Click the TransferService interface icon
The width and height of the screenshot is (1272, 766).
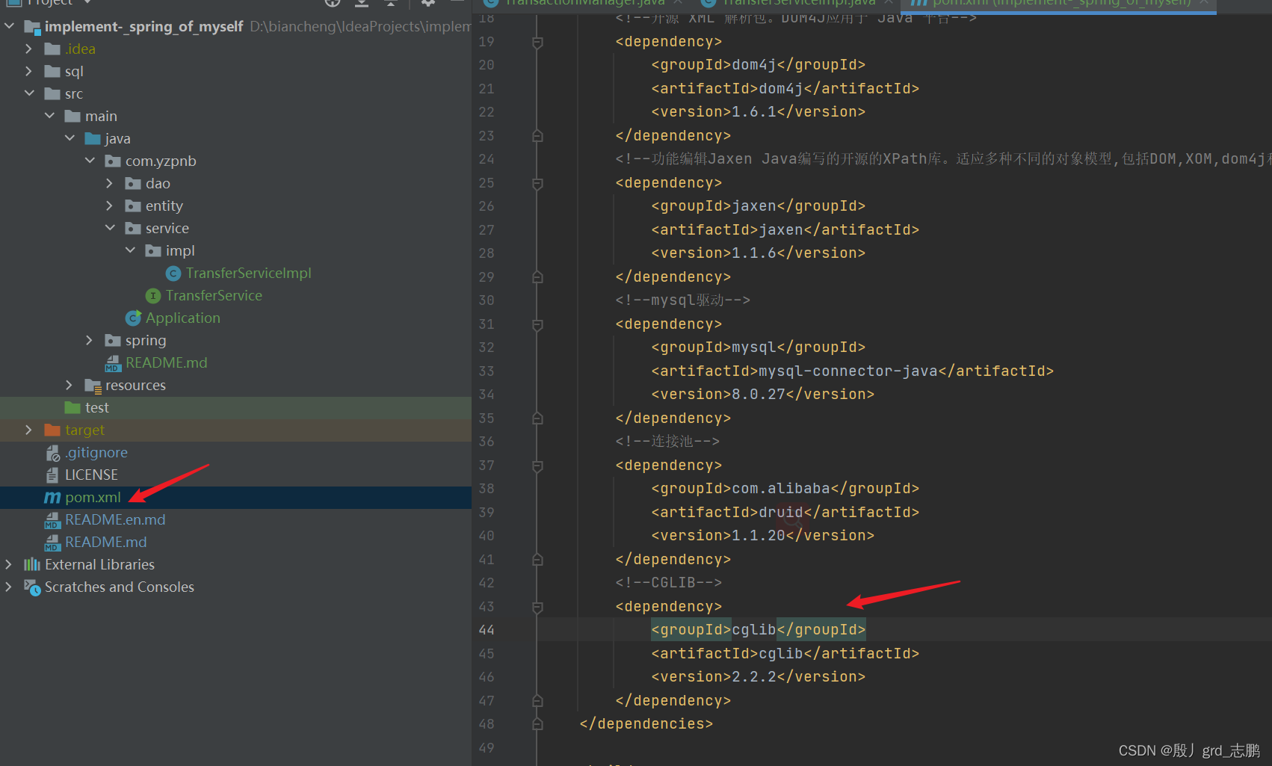pyautogui.click(x=153, y=296)
